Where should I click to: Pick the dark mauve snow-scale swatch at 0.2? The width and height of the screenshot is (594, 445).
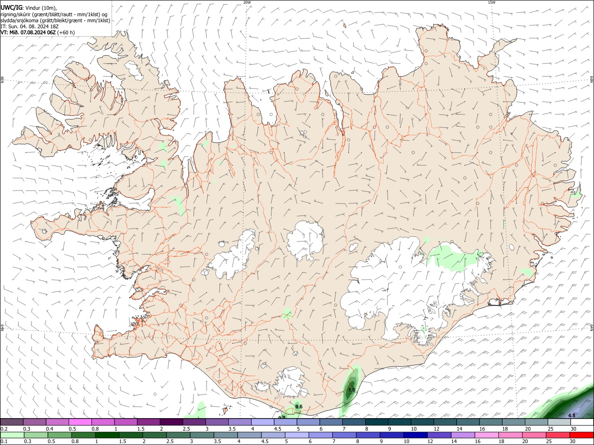pos(12,422)
